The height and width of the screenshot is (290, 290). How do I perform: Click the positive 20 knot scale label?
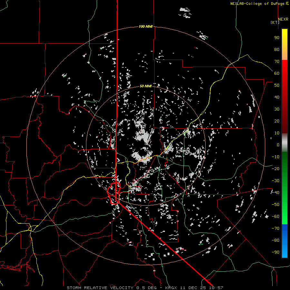click(277, 121)
